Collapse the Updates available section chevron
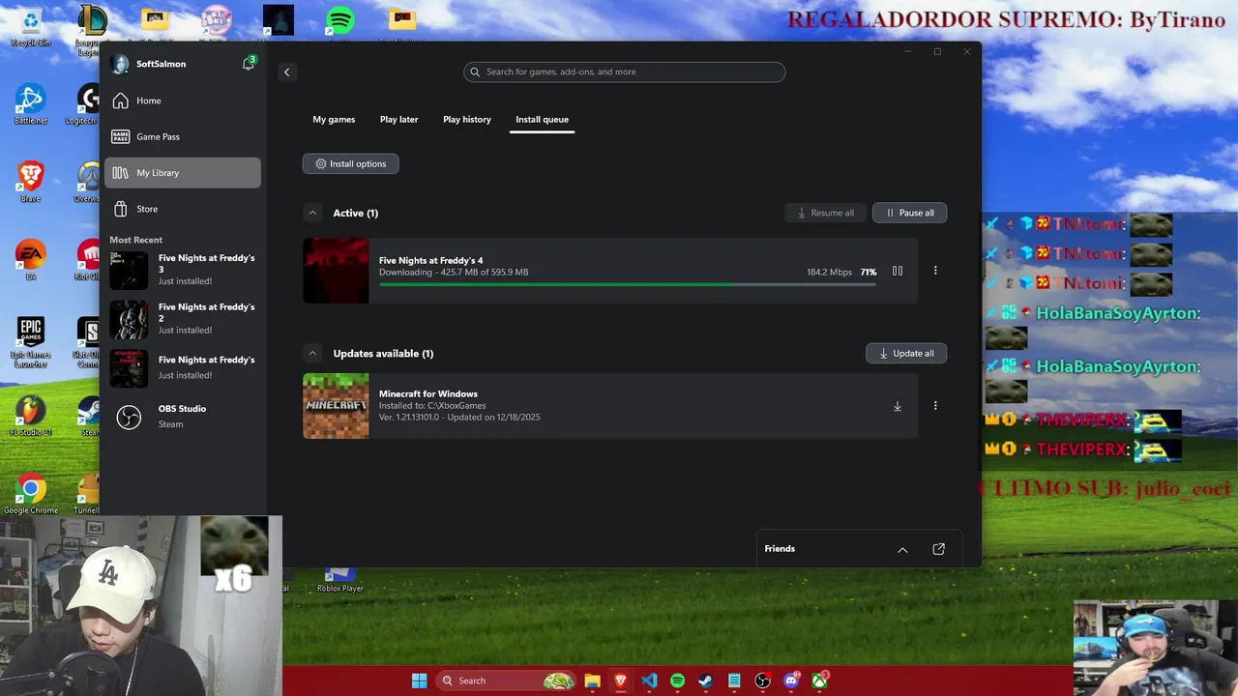Image resolution: width=1238 pixels, height=696 pixels. click(312, 353)
